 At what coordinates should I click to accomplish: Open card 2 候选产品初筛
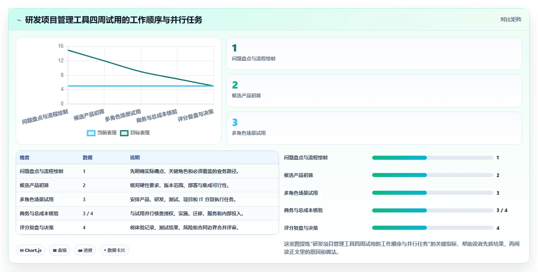click(x=374, y=91)
